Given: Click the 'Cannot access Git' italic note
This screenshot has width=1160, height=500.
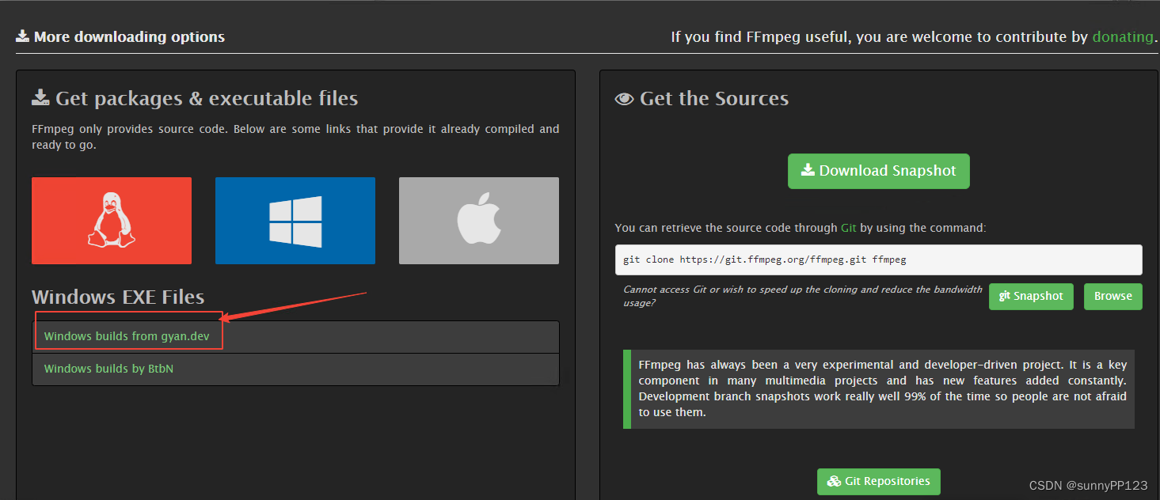Looking at the screenshot, I should click(x=803, y=296).
